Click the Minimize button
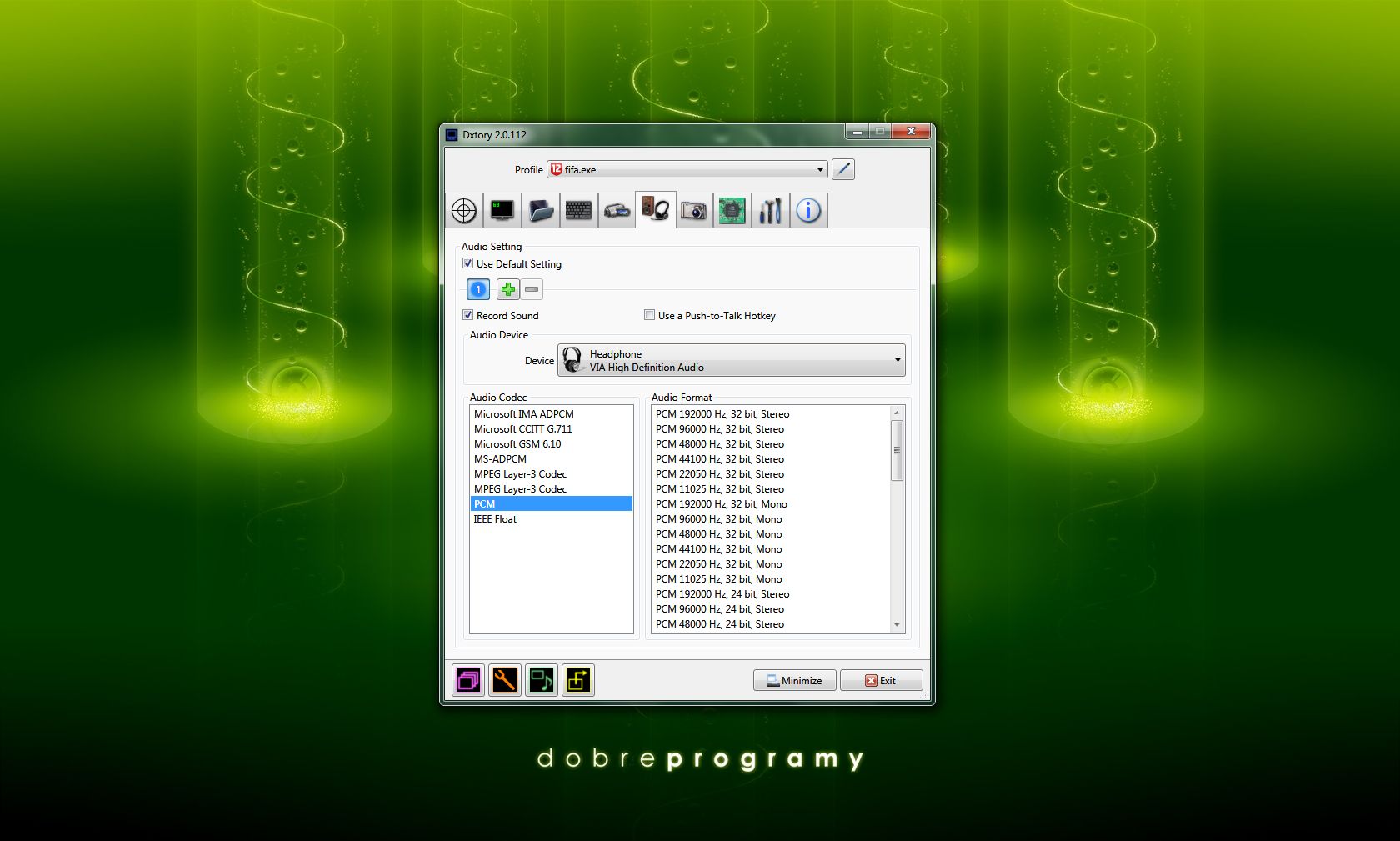Image resolution: width=1400 pixels, height=841 pixels. click(x=795, y=680)
